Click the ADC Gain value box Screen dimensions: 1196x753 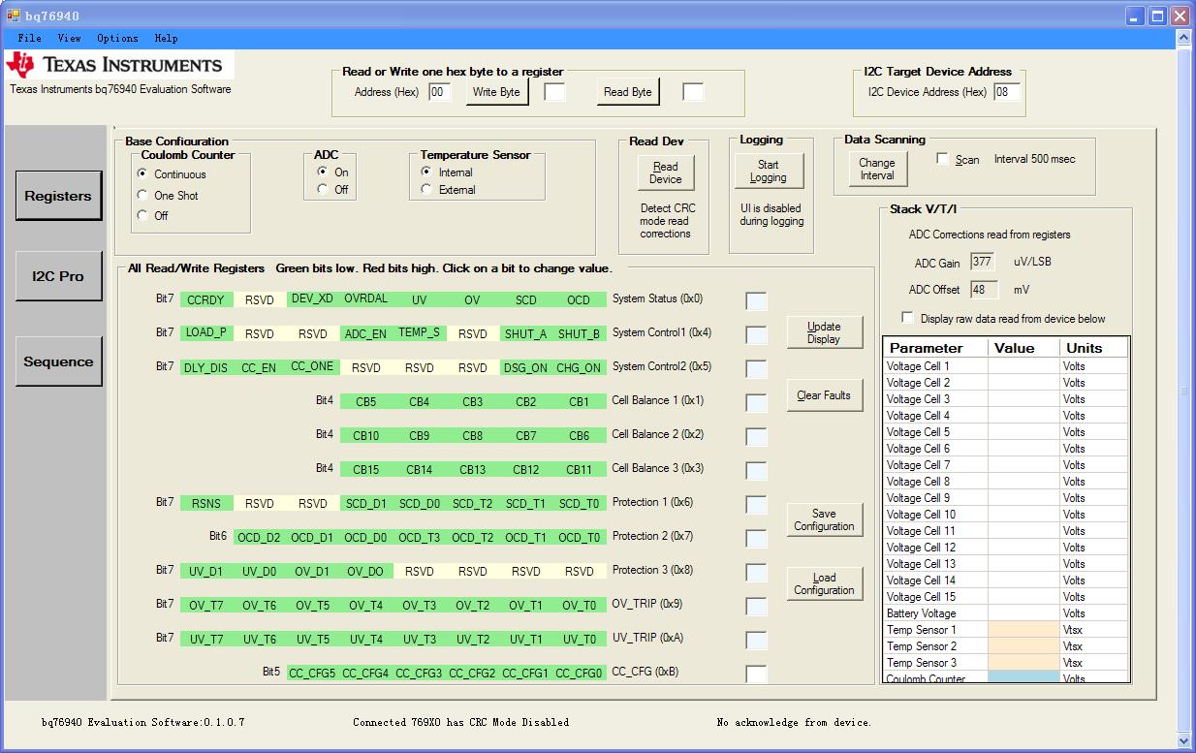983,262
